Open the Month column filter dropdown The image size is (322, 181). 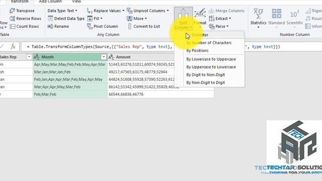[x=104, y=57]
